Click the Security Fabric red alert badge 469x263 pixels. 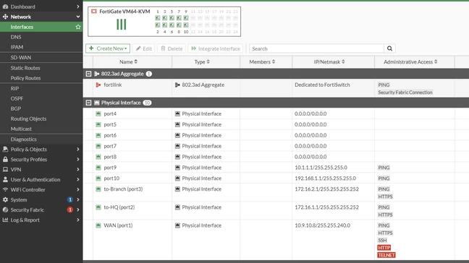70,210
